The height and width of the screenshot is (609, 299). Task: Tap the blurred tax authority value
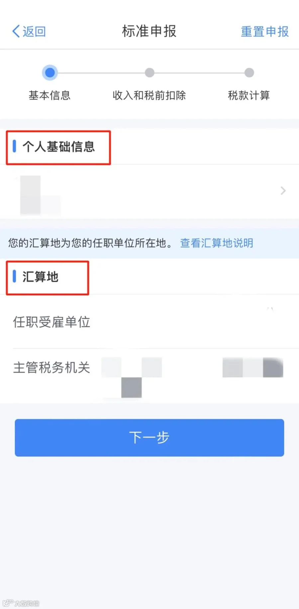click(x=192, y=377)
